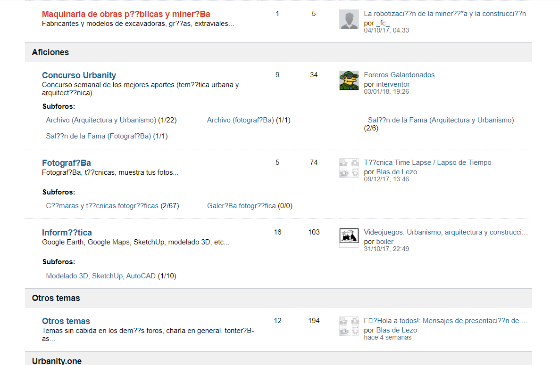Click the avatar beside the robotización thread
This screenshot has height=365, width=559.
point(349,19)
